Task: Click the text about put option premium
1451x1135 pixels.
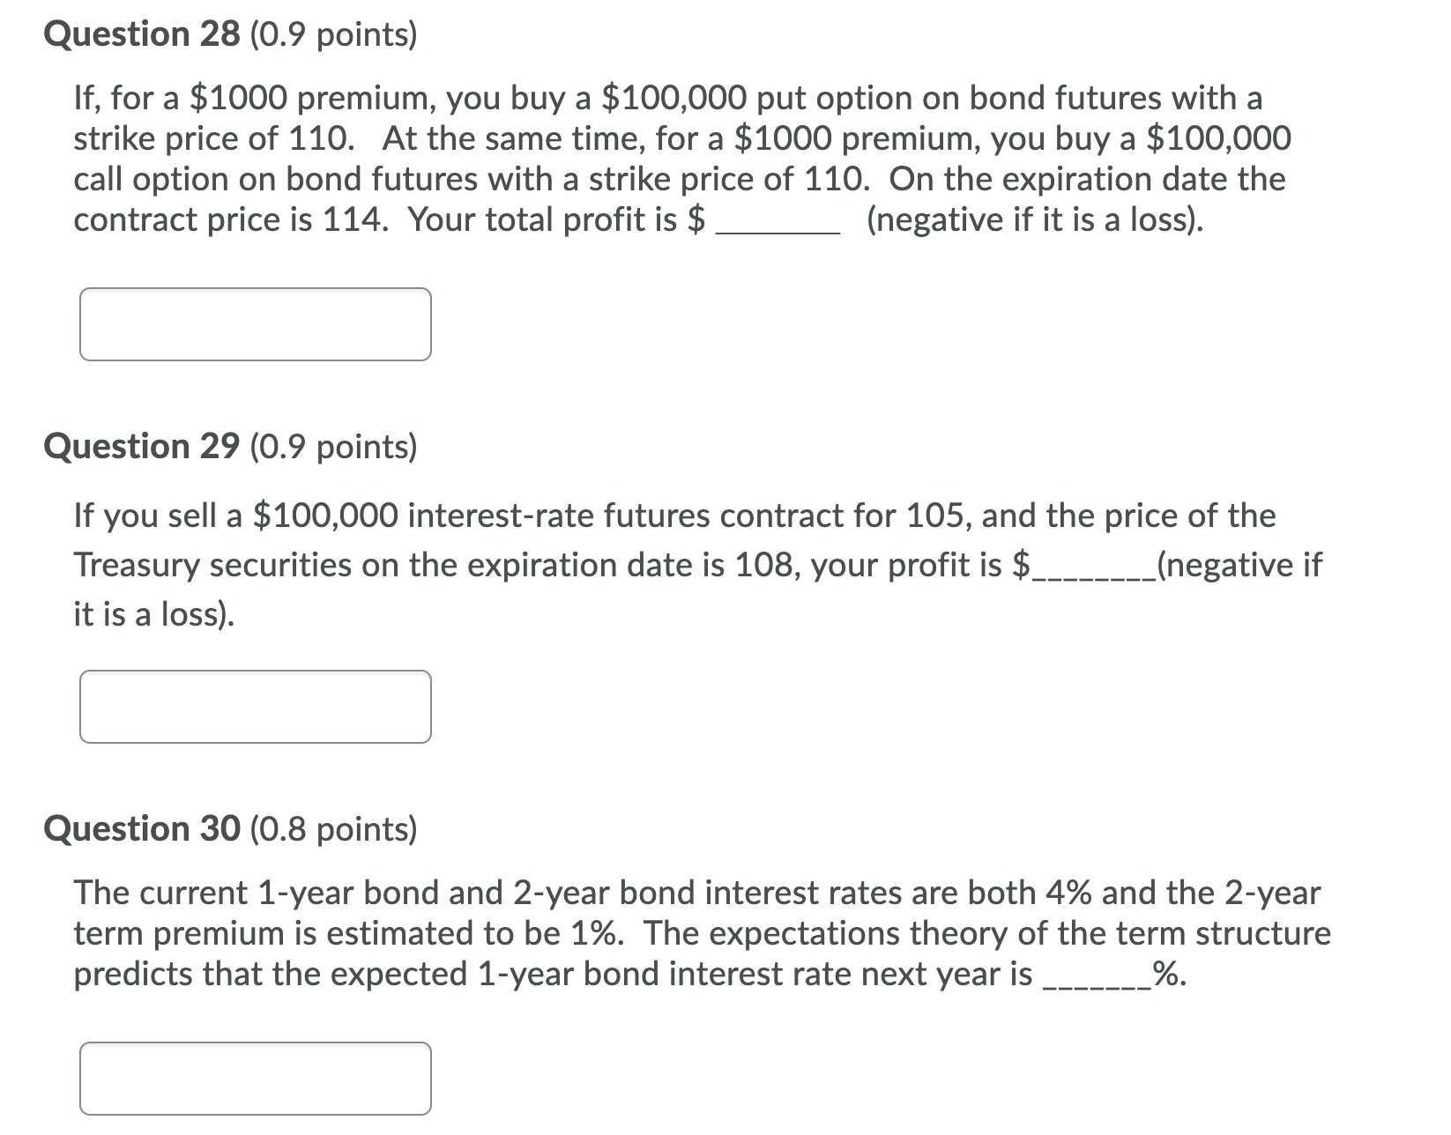Action: [353, 97]
